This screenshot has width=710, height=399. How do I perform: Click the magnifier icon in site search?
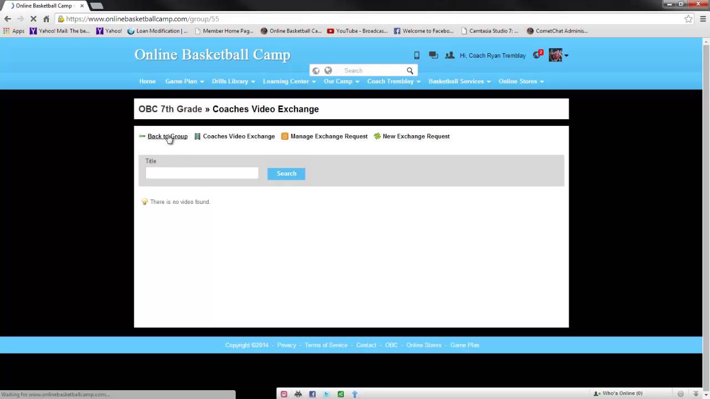pos(410,70)
